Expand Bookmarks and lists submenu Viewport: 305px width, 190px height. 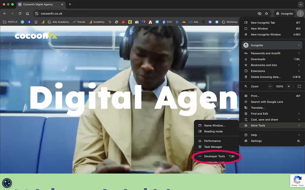coord(263,65)
